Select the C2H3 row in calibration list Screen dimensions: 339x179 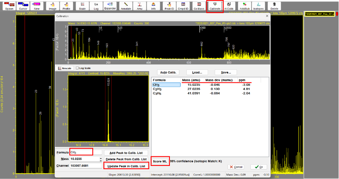pyautogui.click(x=158, y=89)
